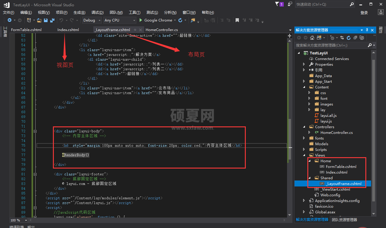Open the 文件(F) menu

9,12
